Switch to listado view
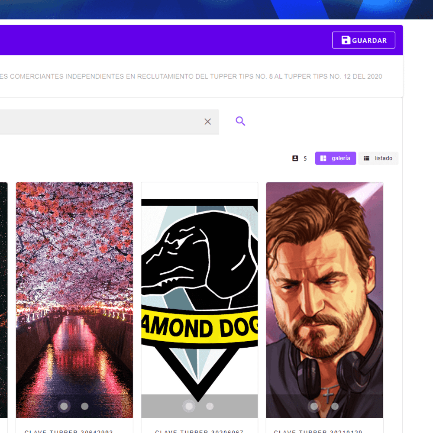The image size is (433, 433). click(x=378, y=158)
